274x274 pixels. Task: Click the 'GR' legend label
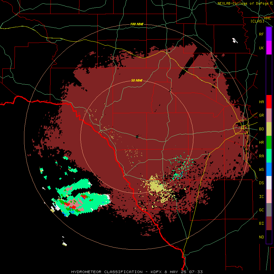click(262, 115)
